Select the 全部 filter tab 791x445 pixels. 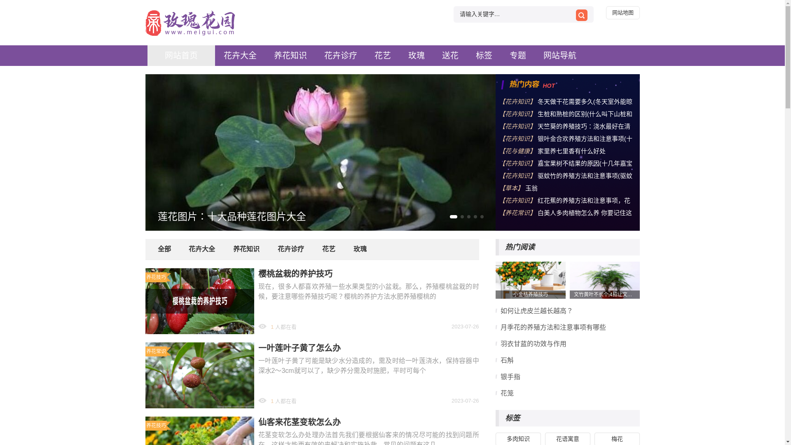click(164, 249)
